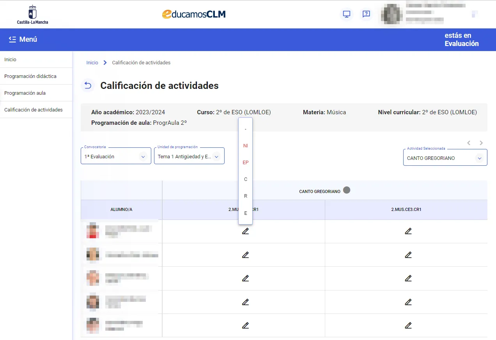Open the Menú with the hamburger icon
Viewport: 496px width, 340px height.
pos(13,39)
